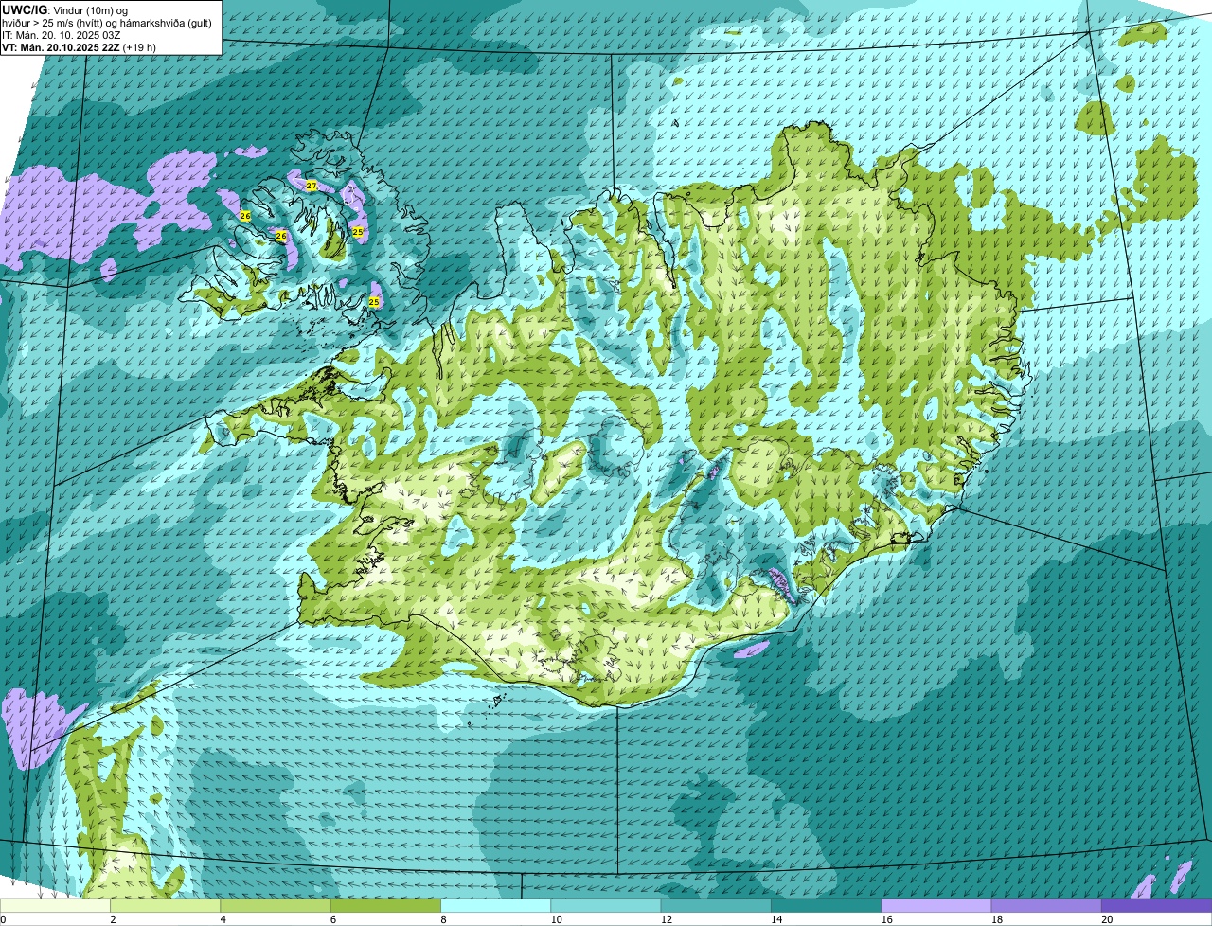This screenshot has height=926, width=1212.
Task: Click the 14–16 m/s dark teal legend swatch
Action: point(827,906)
